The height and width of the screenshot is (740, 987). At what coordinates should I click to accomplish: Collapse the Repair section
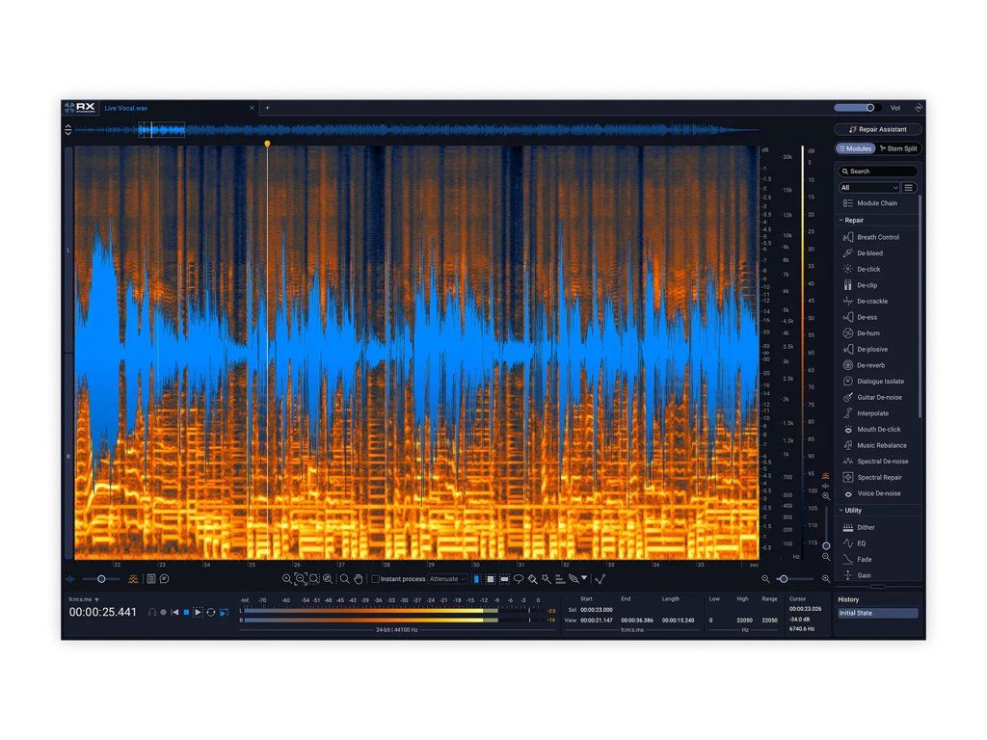pyautogui.click(x=840, y=221)
